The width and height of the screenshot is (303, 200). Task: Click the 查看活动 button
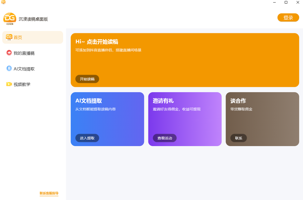165,138
